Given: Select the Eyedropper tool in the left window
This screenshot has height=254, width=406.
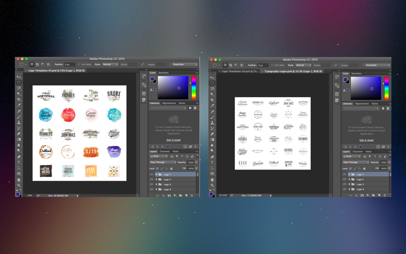Looking at the screenshot, I should (19, 105).
